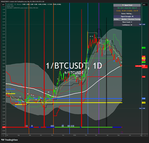Click the Signal Strength: 40 row

tap(127, 16)
